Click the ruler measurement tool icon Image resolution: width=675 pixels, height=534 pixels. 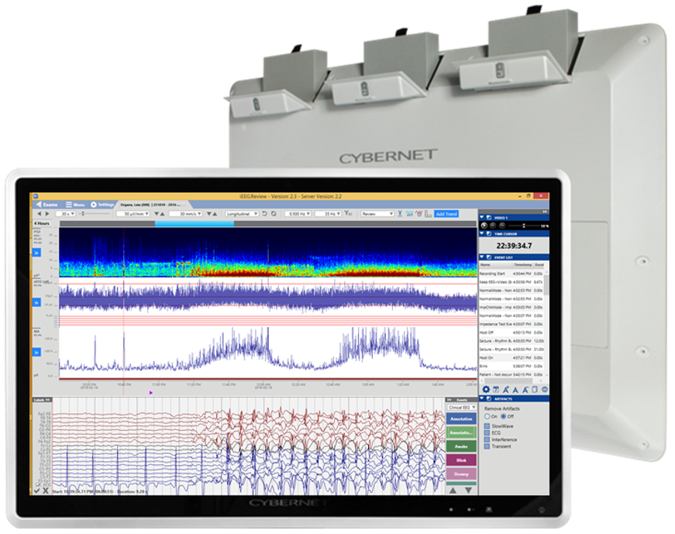point(428,214)
